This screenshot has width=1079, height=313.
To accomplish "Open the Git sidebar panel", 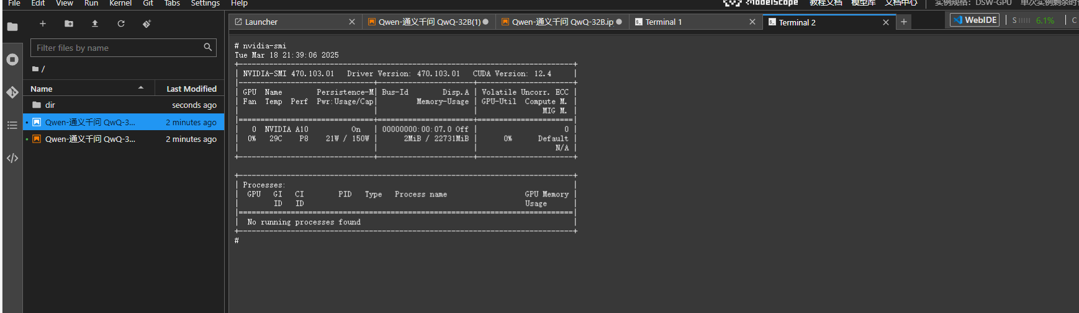I will point(12,92).
